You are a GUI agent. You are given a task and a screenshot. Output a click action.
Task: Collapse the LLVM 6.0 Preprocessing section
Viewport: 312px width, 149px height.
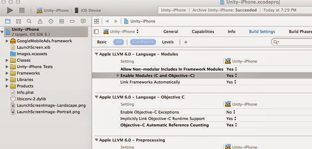click(x=96, y=140)
